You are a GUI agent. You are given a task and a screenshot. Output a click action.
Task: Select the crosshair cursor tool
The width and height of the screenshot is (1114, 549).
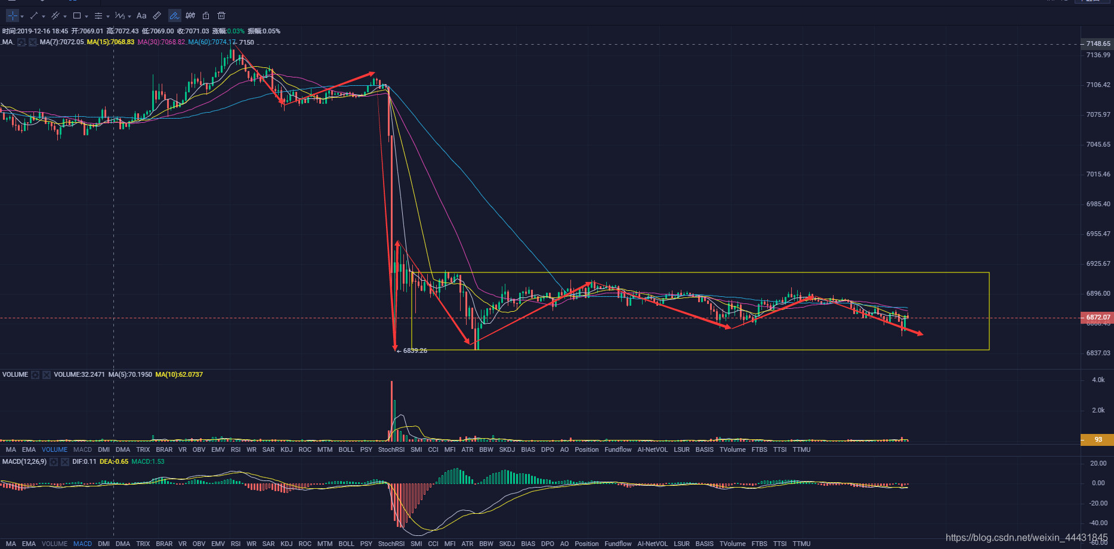(13, 16)
